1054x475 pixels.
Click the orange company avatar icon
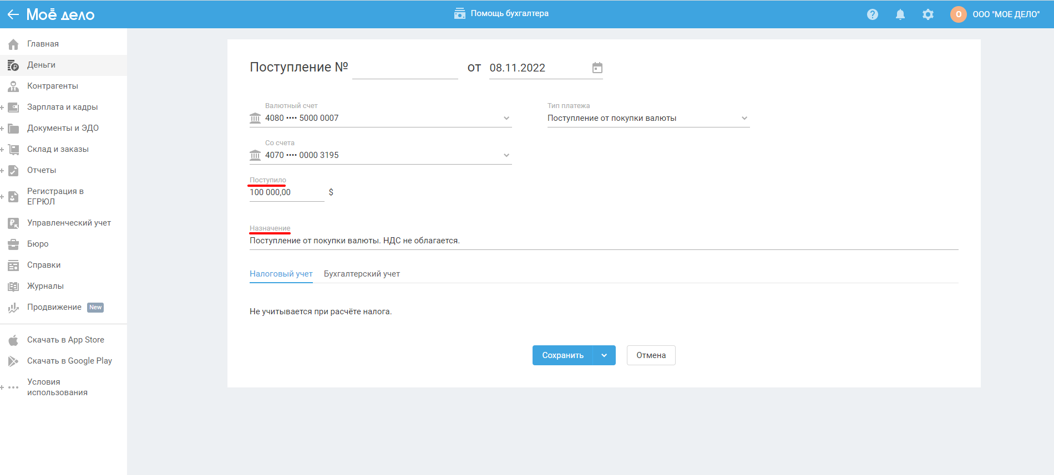pyautogui.click(x=958, y=14)
